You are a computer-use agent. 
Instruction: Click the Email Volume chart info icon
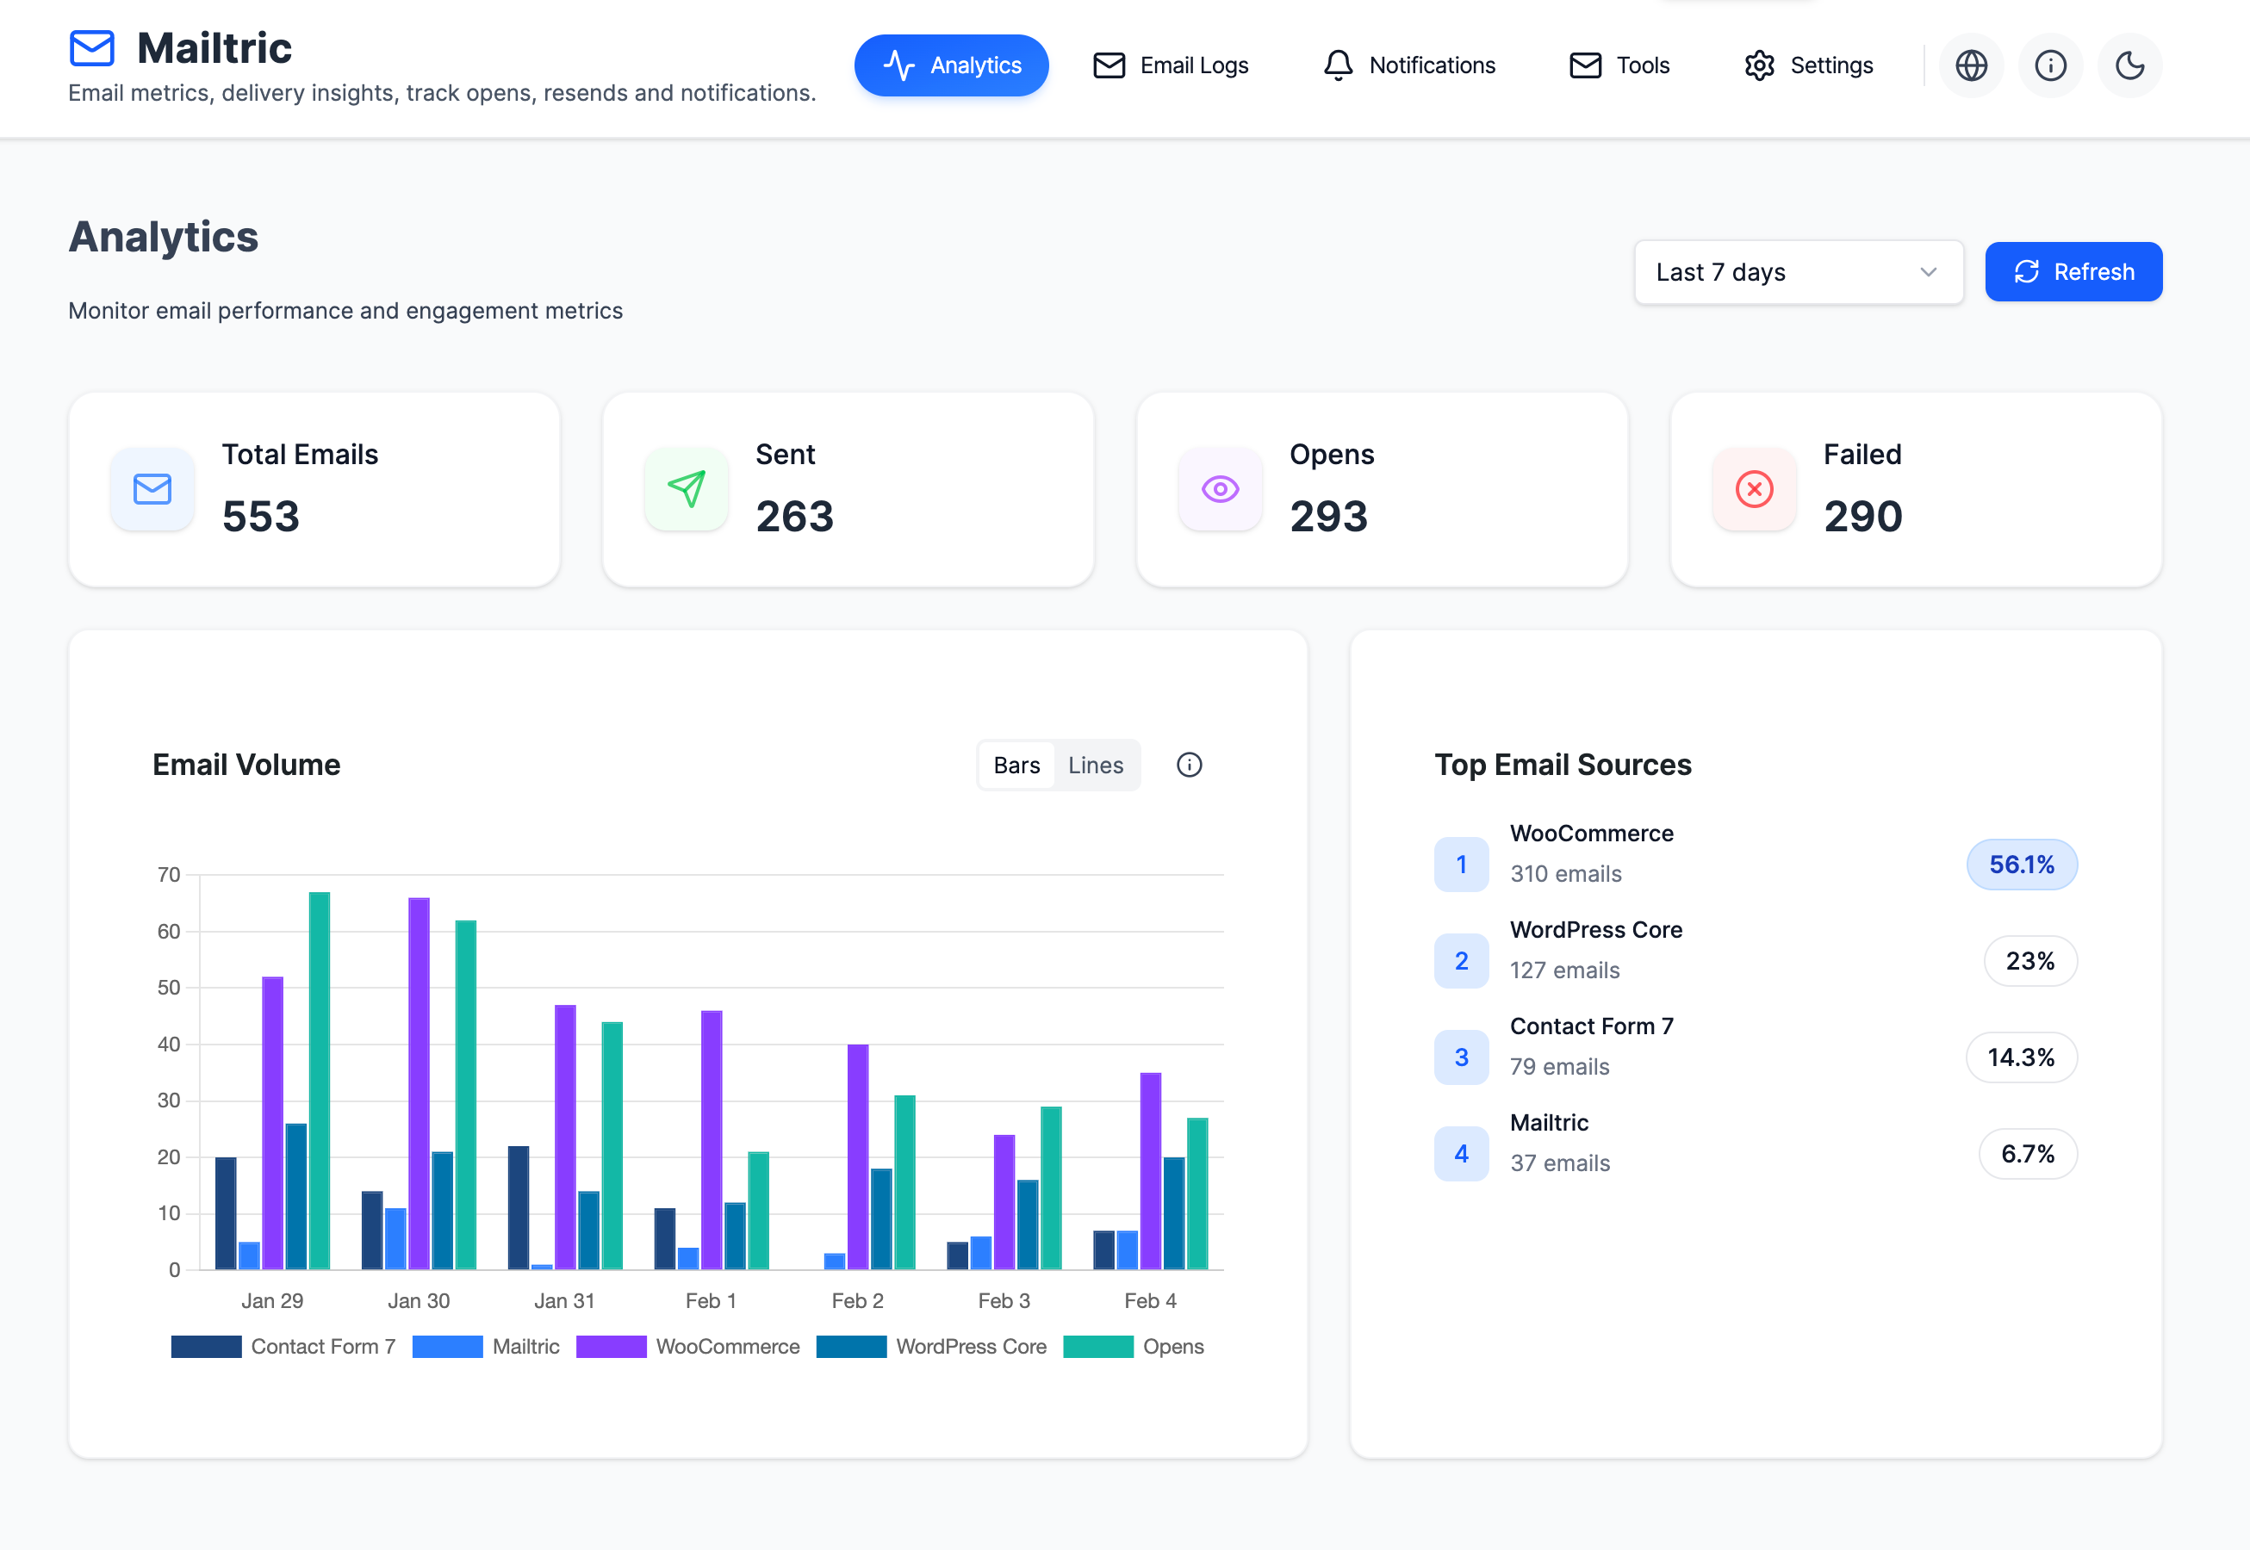pos(1189,766)
